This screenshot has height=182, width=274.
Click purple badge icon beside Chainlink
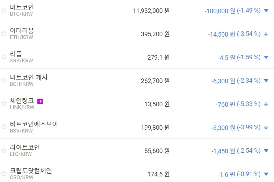tap(40, 101)
